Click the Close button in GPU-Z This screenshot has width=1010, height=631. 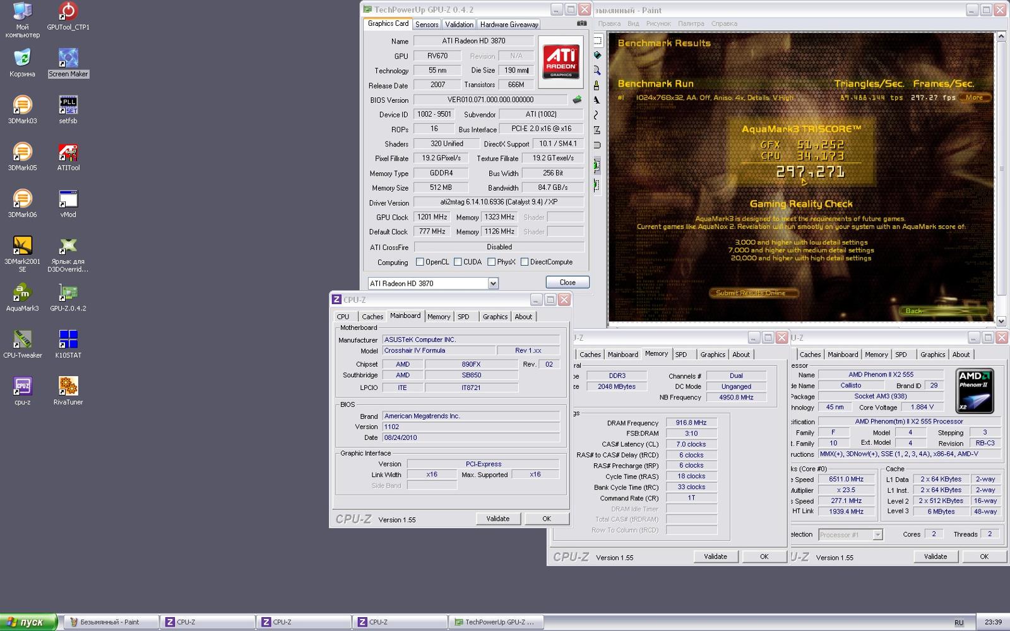[x=567, y=282]
